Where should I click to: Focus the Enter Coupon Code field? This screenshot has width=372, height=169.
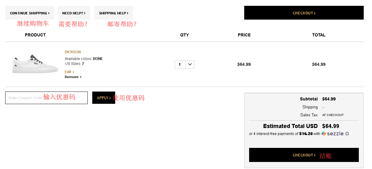pyautogui.click(x=46, y=98)
